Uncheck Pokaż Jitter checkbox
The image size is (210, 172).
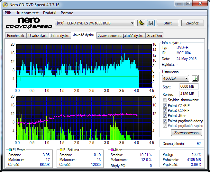tap(165, 116)
